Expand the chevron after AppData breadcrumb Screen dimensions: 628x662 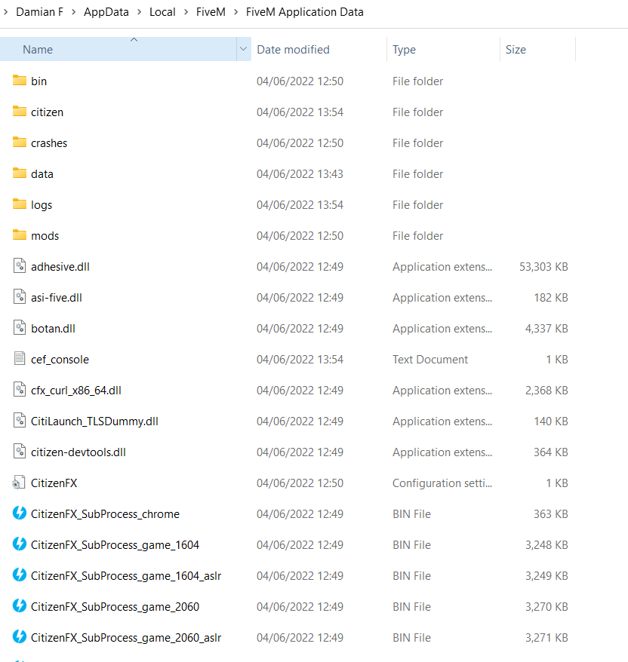click(x=139, y=12)
